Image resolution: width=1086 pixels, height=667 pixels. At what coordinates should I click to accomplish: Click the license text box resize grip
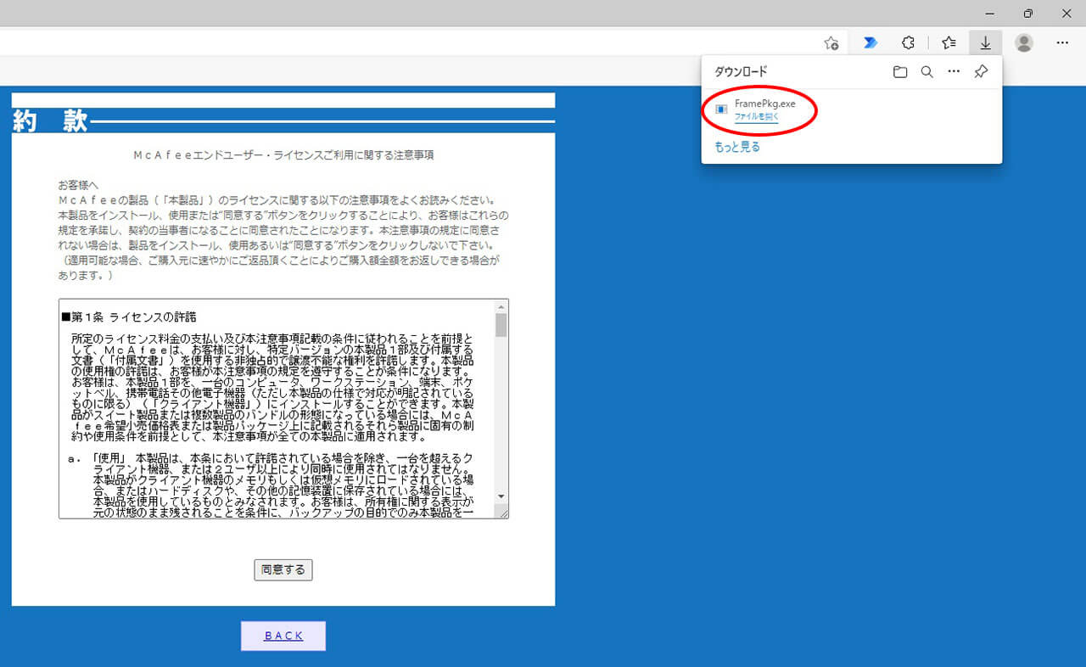tap(502, 512)
